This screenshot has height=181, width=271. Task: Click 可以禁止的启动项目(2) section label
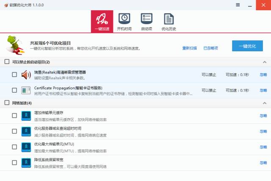tap(31, 62)
